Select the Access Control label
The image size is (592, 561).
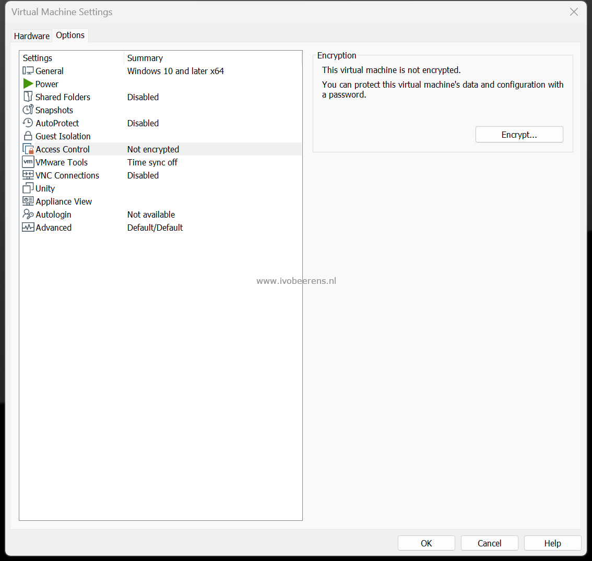(x=63, y=149)
